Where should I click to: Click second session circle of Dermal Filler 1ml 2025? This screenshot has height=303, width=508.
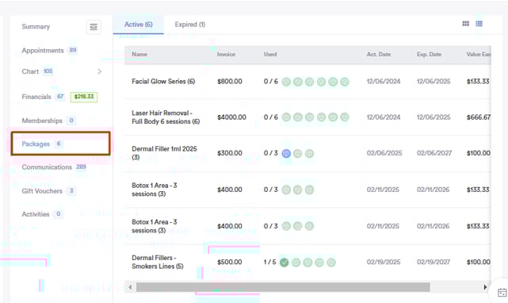pyautogui.click(x=298, y=153)
